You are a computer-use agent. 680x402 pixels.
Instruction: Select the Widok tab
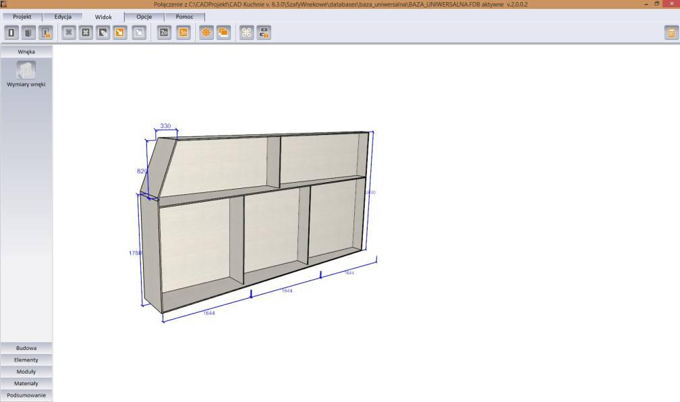point(103,17)
